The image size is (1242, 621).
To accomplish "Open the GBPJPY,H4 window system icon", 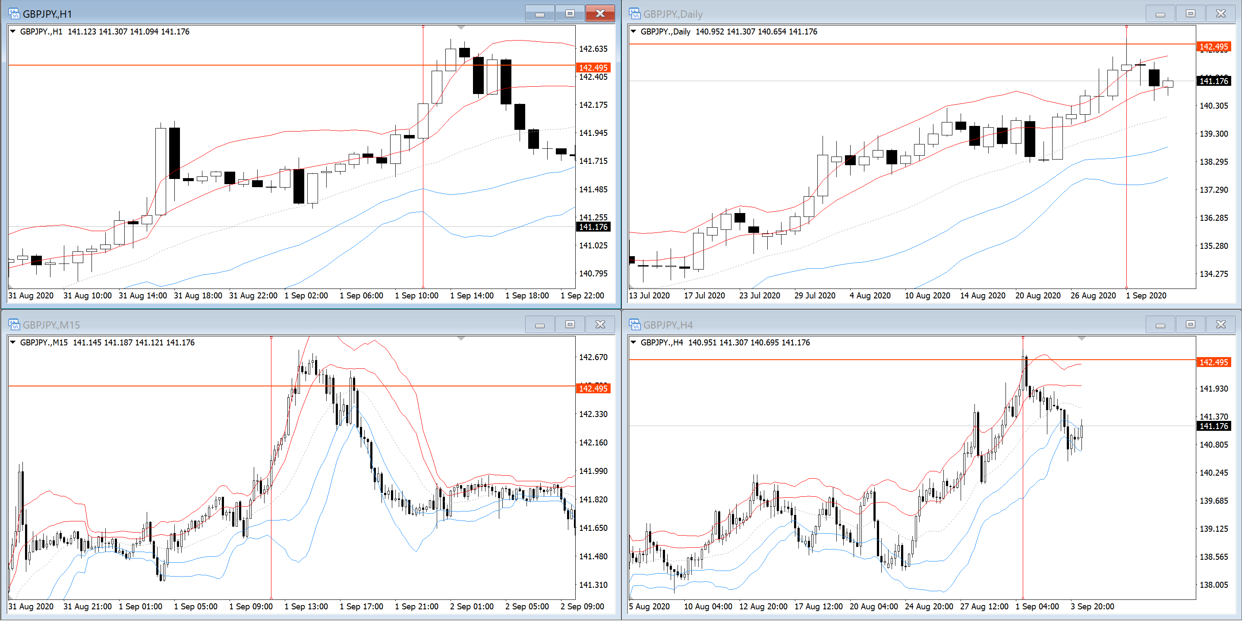I will (634, 324).
